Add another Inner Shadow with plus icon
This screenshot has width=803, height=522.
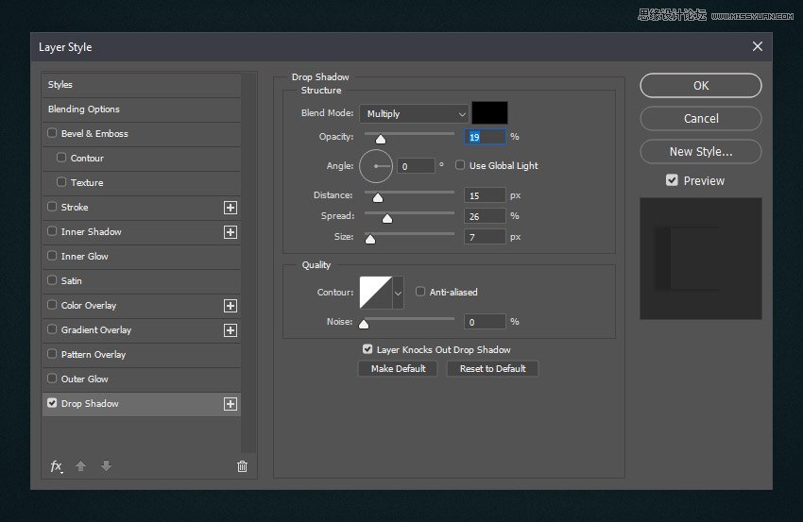click(230, 232)
